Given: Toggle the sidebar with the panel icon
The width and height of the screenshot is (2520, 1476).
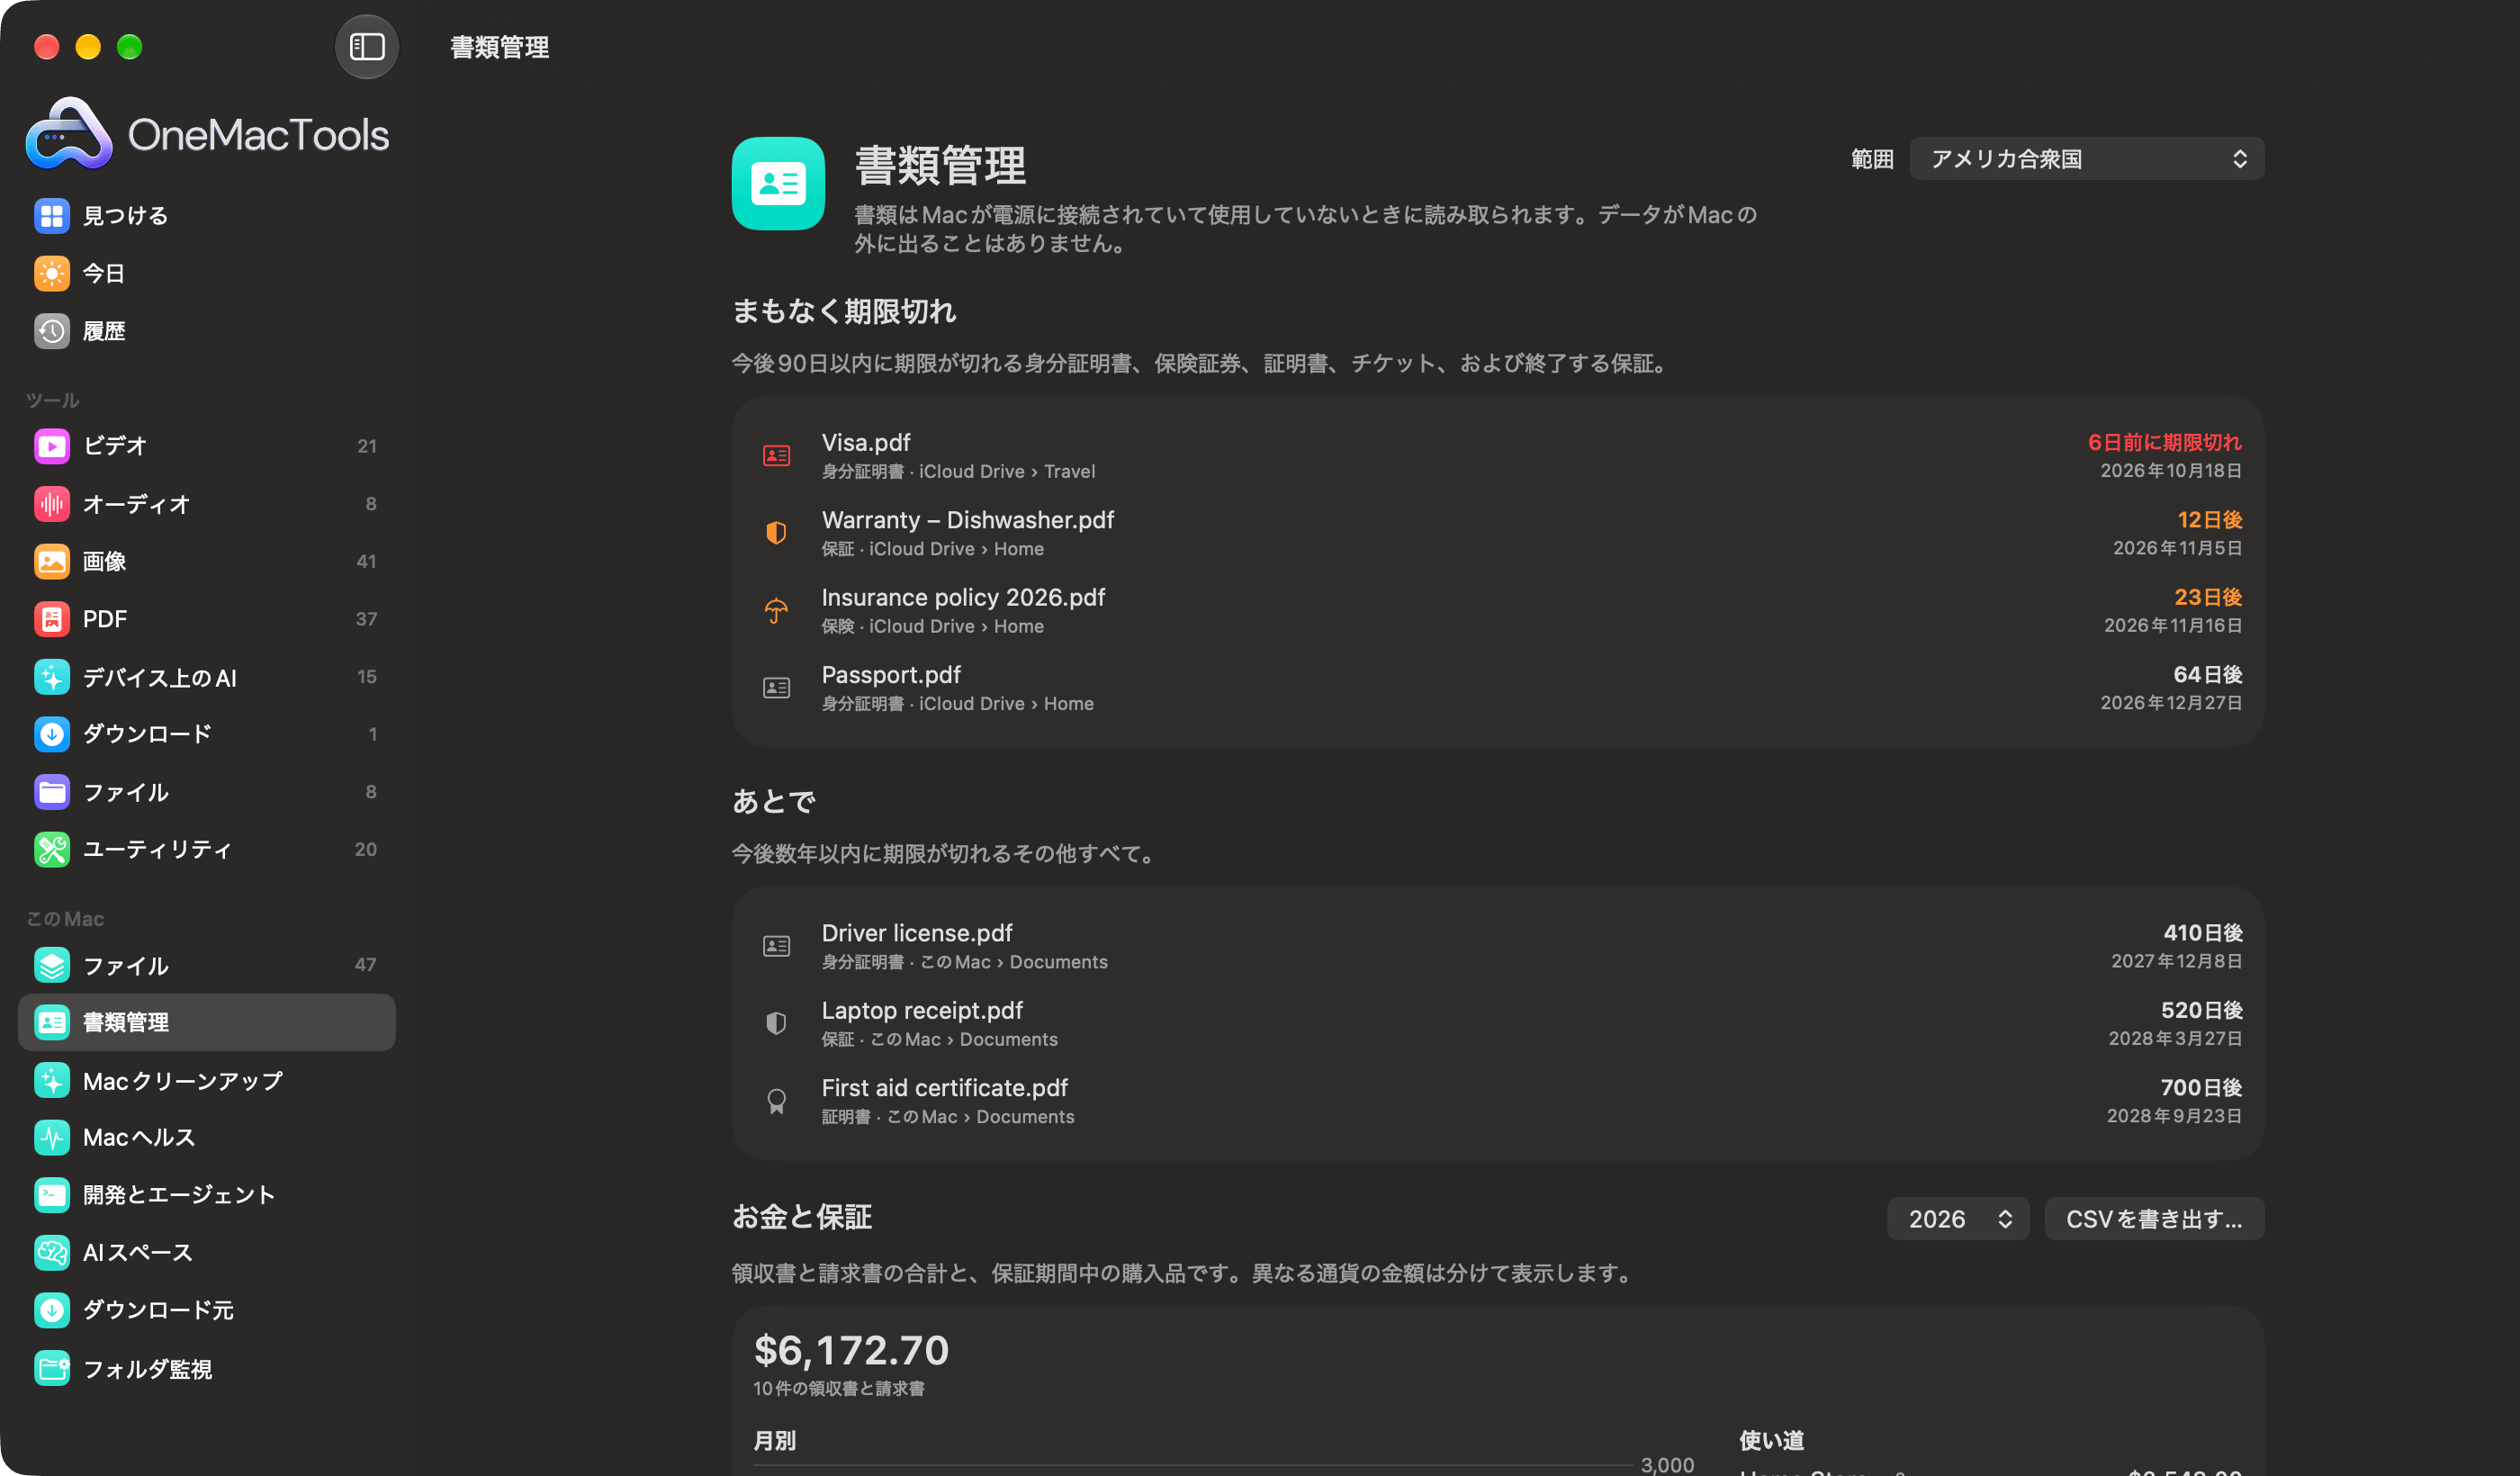Looking at the screenshot, I should tap(366, 47).
